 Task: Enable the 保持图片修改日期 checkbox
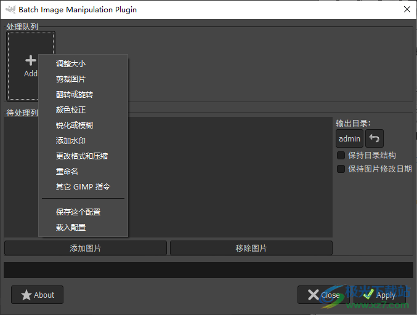pyautogui.click(x=341, y=169)
